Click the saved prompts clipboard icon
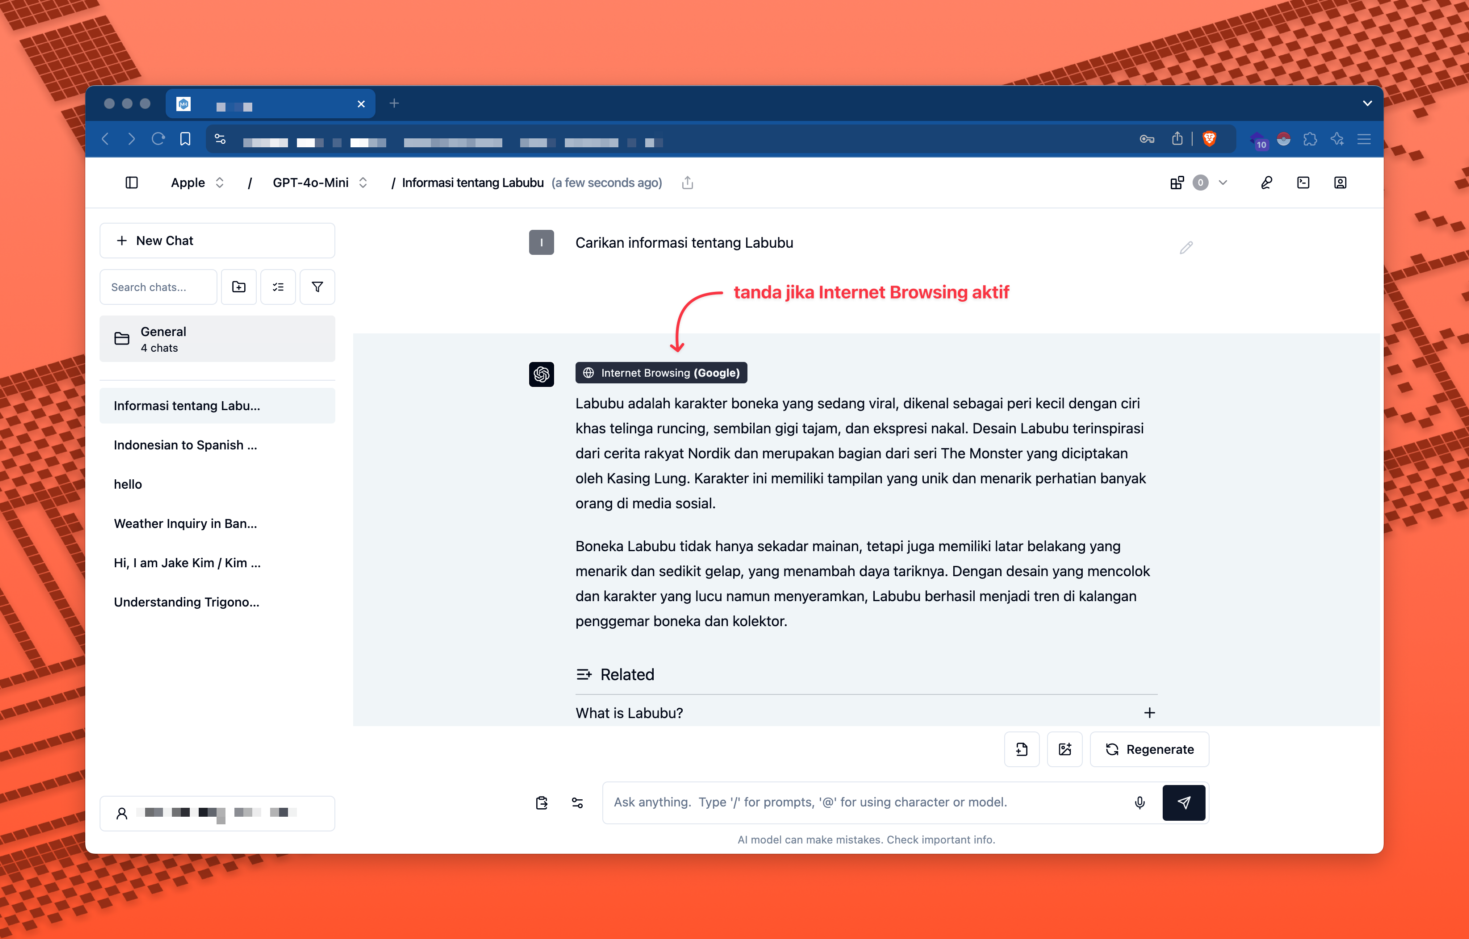Viewport: 1469px width, 939px height. 542,802
